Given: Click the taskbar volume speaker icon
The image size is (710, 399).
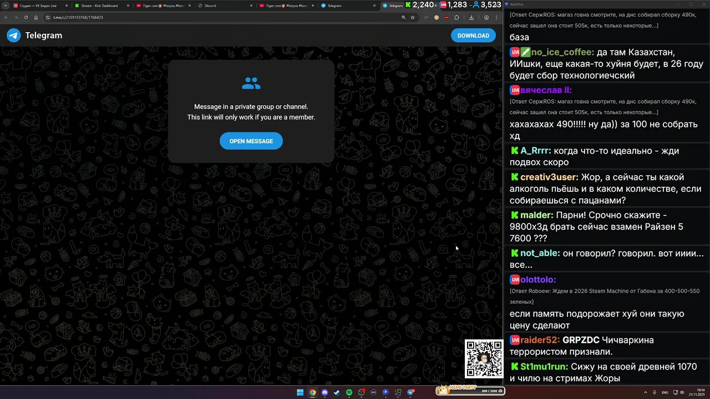Looking at the screenshot, I should coord(681,392).
